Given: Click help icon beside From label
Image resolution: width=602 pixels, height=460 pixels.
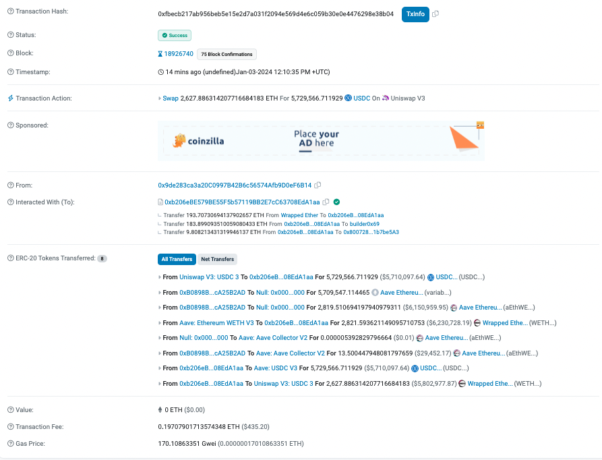Looking at the screenshot, I should pos(11,185).
